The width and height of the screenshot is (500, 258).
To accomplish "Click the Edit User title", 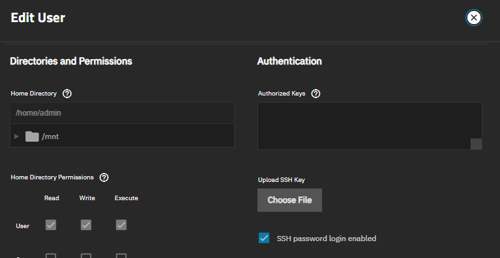I will [38, 18].
